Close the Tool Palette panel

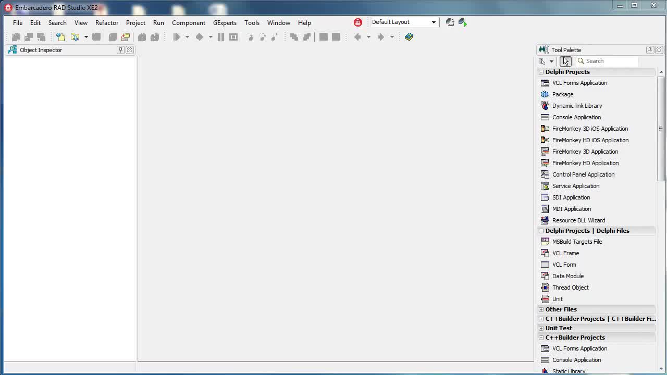click(x=659, y=50)
